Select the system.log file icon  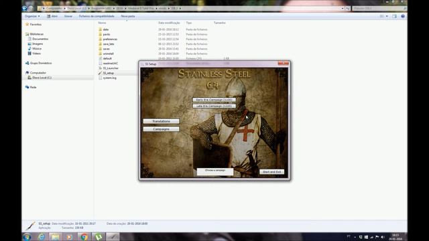[100, 78]
